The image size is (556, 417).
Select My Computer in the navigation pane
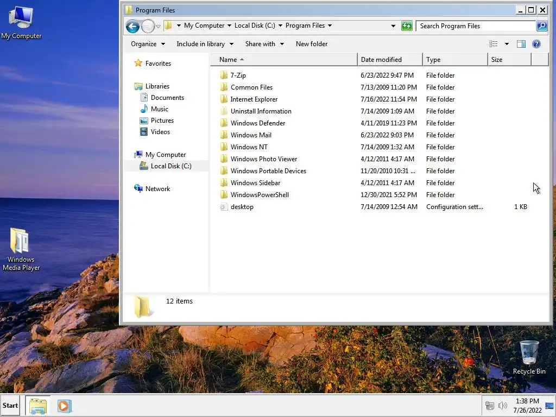point(165,155)
